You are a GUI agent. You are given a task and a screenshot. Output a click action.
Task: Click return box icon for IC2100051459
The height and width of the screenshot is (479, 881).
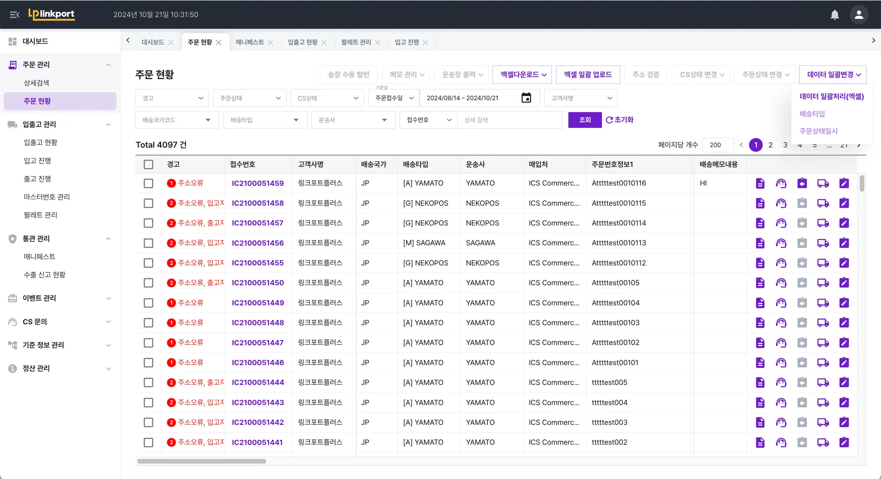coord(802,183)
